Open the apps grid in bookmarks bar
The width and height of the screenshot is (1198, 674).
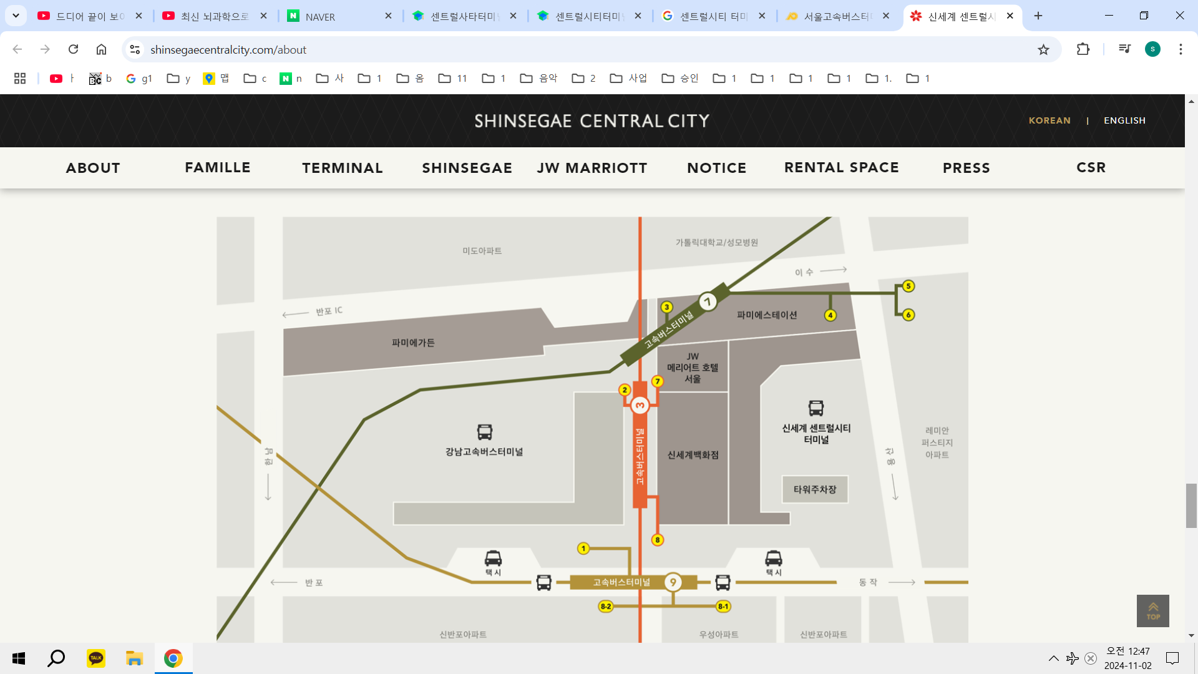[20, 78]
